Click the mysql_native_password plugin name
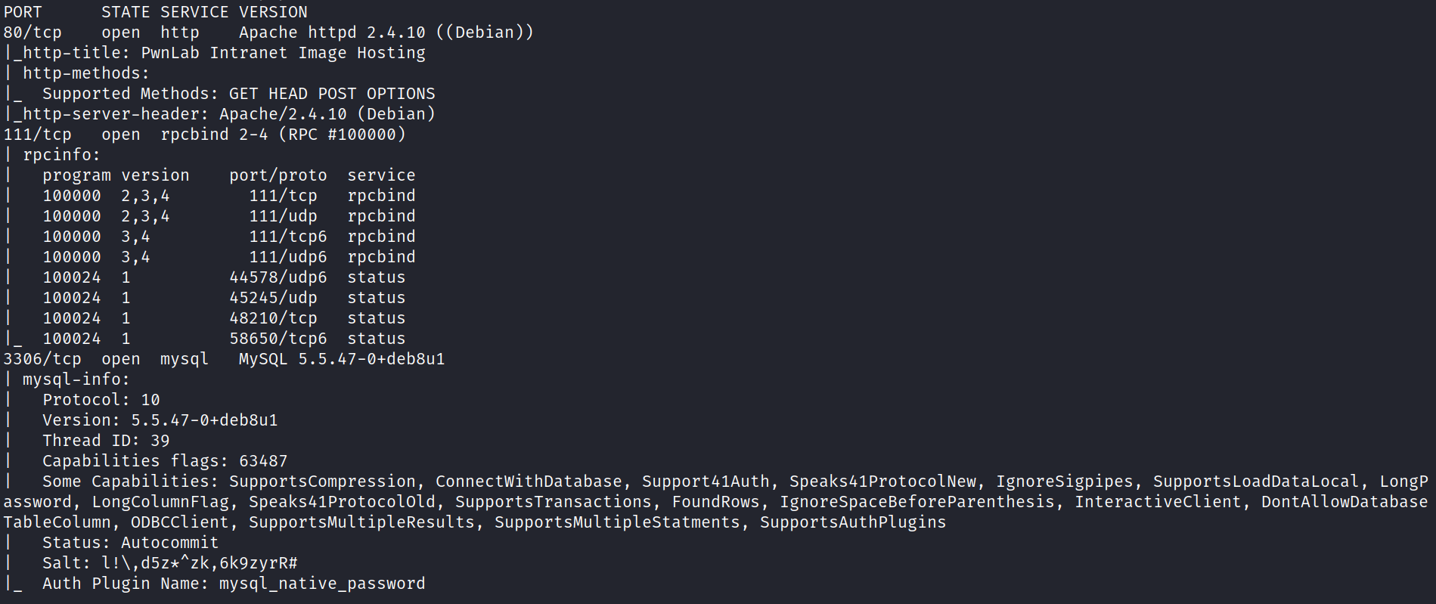 321,584
